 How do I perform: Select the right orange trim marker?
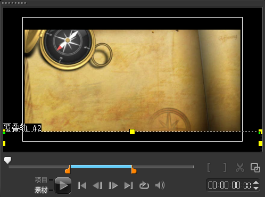pos(134,170)
